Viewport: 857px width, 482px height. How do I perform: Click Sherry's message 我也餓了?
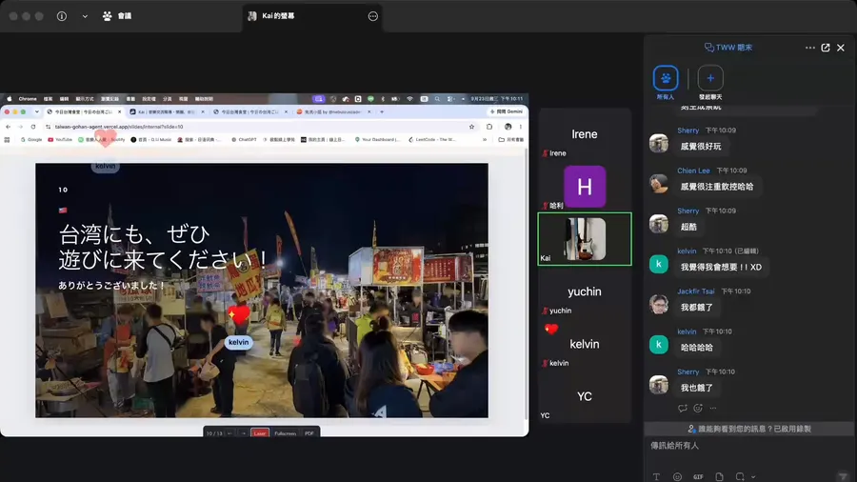pyautogui.click(x=696, y=388)
